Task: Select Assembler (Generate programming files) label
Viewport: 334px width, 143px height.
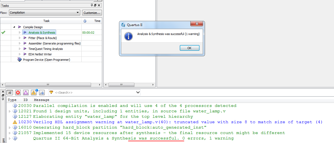Action: tap(54, 43)
